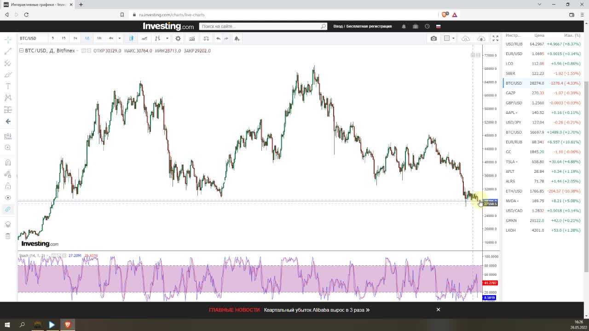Toggle hide all drawings eye icon

[x=8, y=198]
